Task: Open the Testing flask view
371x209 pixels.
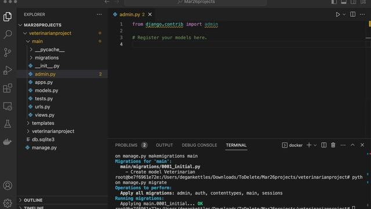Action: (8, 124)
